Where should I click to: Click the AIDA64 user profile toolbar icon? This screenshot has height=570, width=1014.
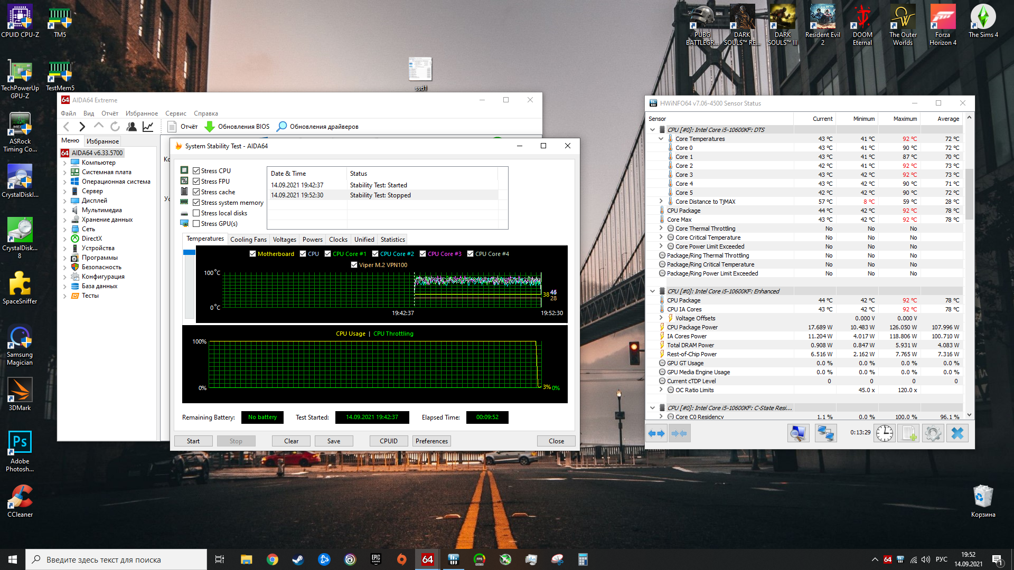tap(132, 127)
